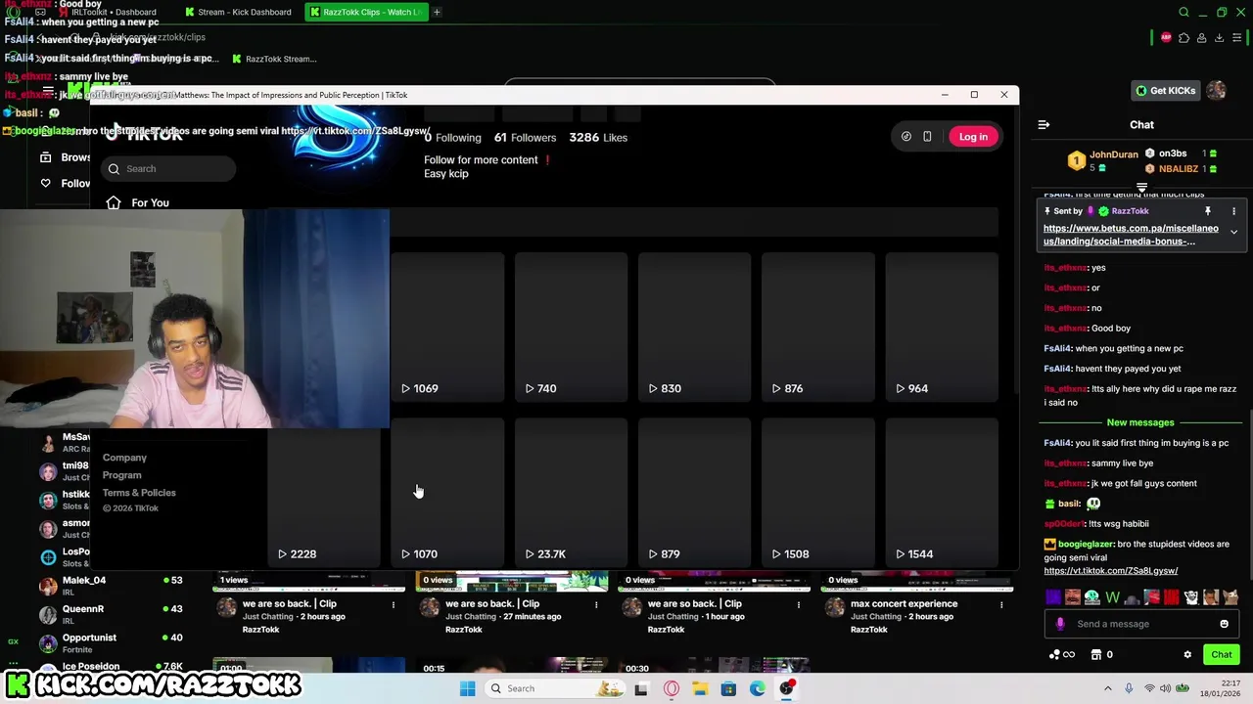
Task: Select the RazzTokk Clips browser tab
Action: pos(367,12)
